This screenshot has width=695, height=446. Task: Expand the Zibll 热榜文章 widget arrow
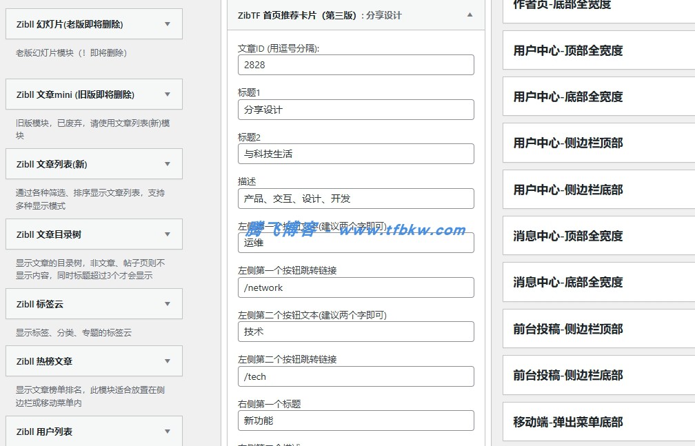pyautogui.click(x=168, y=361)
